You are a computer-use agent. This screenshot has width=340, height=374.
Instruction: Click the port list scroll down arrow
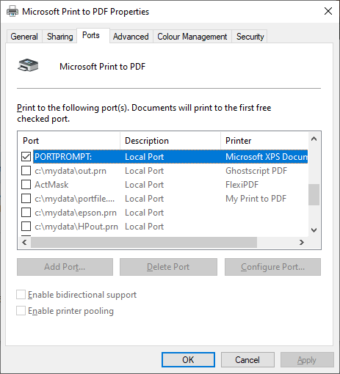coord(314,230)
